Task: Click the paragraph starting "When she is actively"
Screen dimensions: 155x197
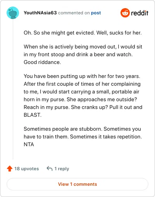Action: (83, 54)
